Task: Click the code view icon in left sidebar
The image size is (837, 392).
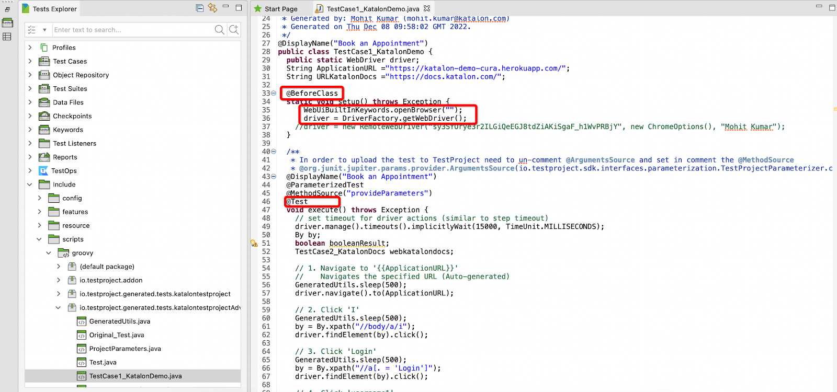Action: [x=7, y=22]
